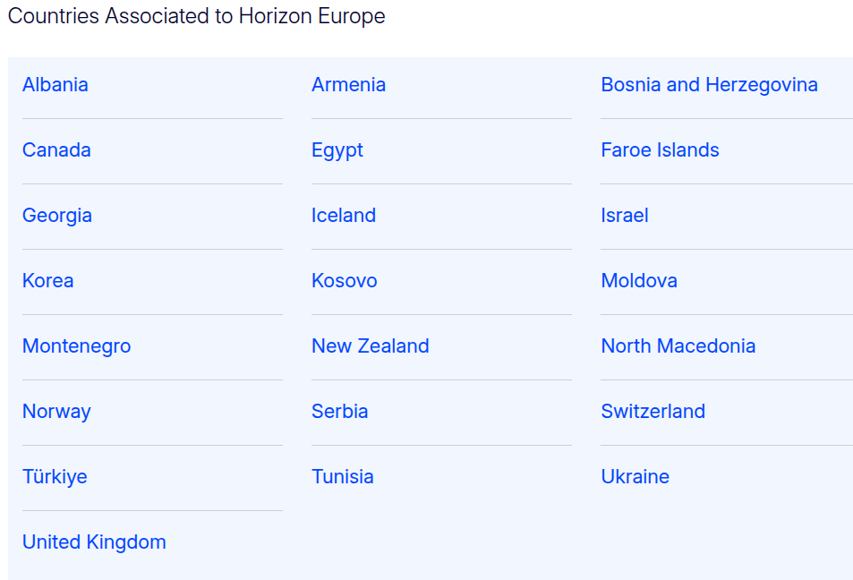
Task: Click the Kosovo link
Action: click(345, 281)
